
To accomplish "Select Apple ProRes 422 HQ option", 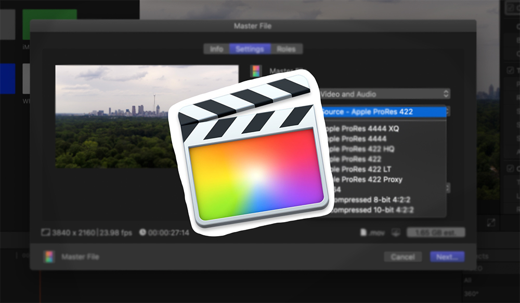I will [364, 149].
